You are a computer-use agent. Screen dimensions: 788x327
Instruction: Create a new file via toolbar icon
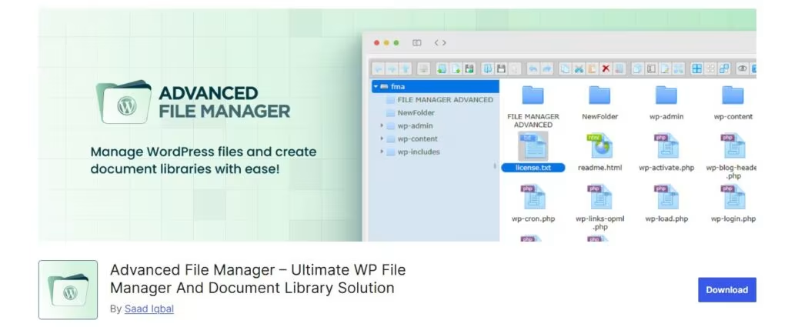pos(456,68)
